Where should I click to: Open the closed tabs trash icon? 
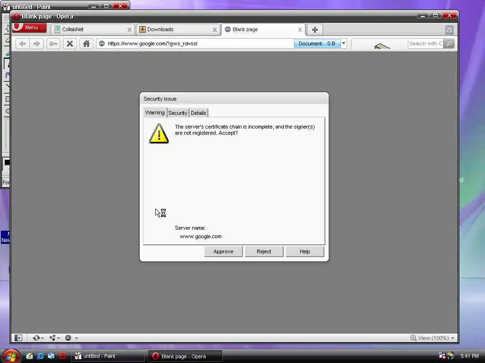point(449,30)
